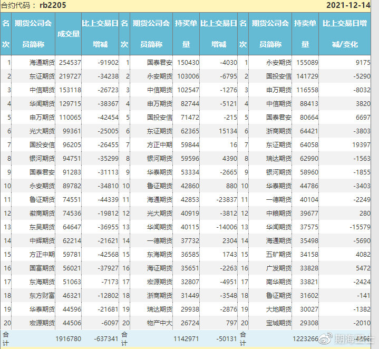The width and height of the screenshot is (379, 349).
Task: Select the 持卖单量 column header
Action: click(305, 34)
